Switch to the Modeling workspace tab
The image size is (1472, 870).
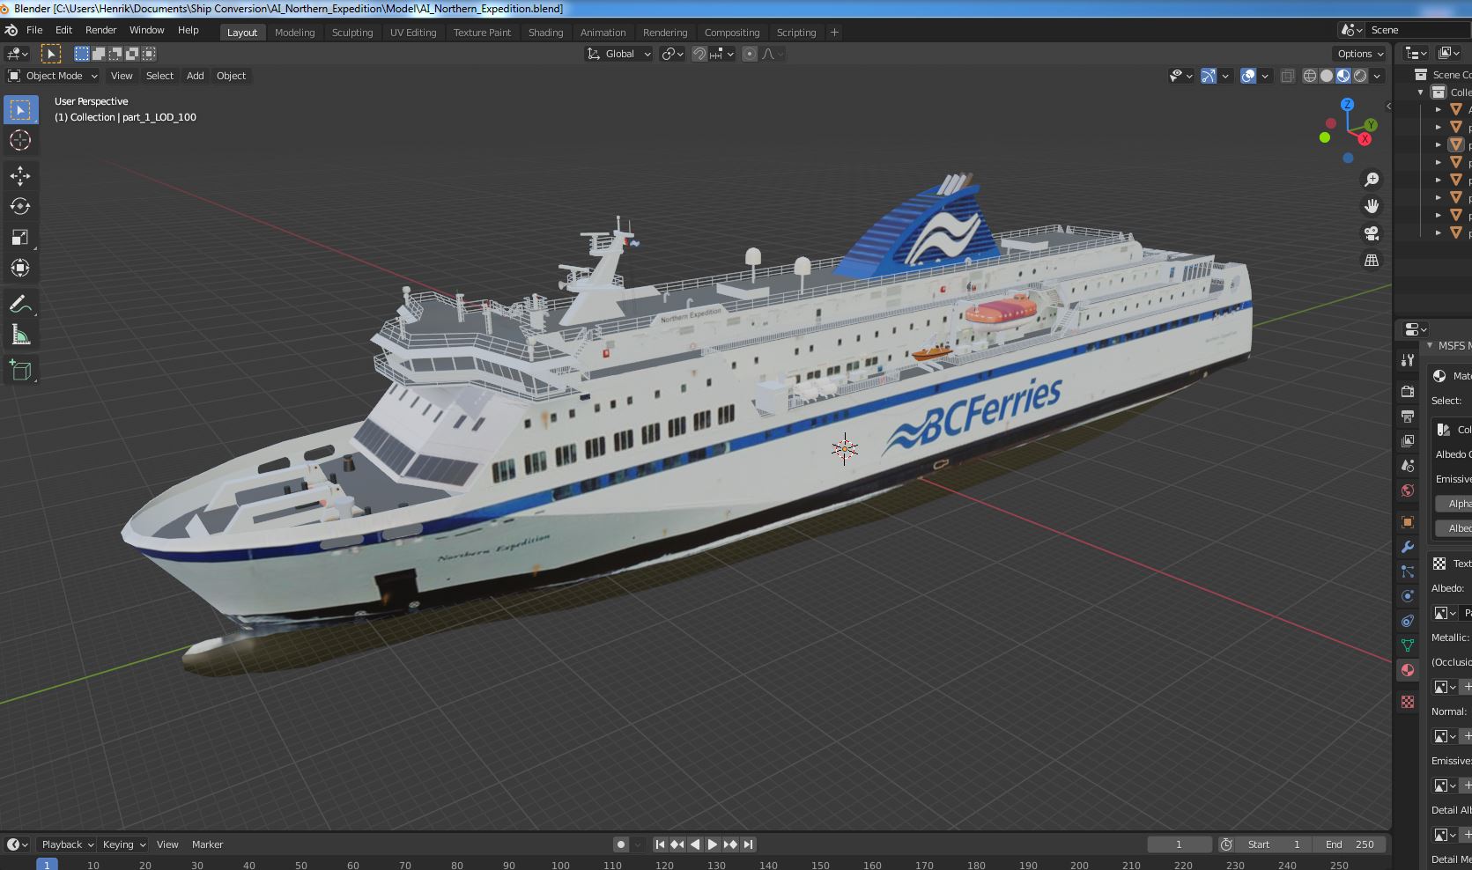click(294, 33)
